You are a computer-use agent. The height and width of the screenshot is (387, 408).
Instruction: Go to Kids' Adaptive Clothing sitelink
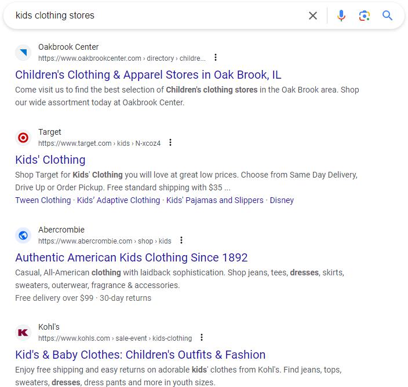pos(118,200)
